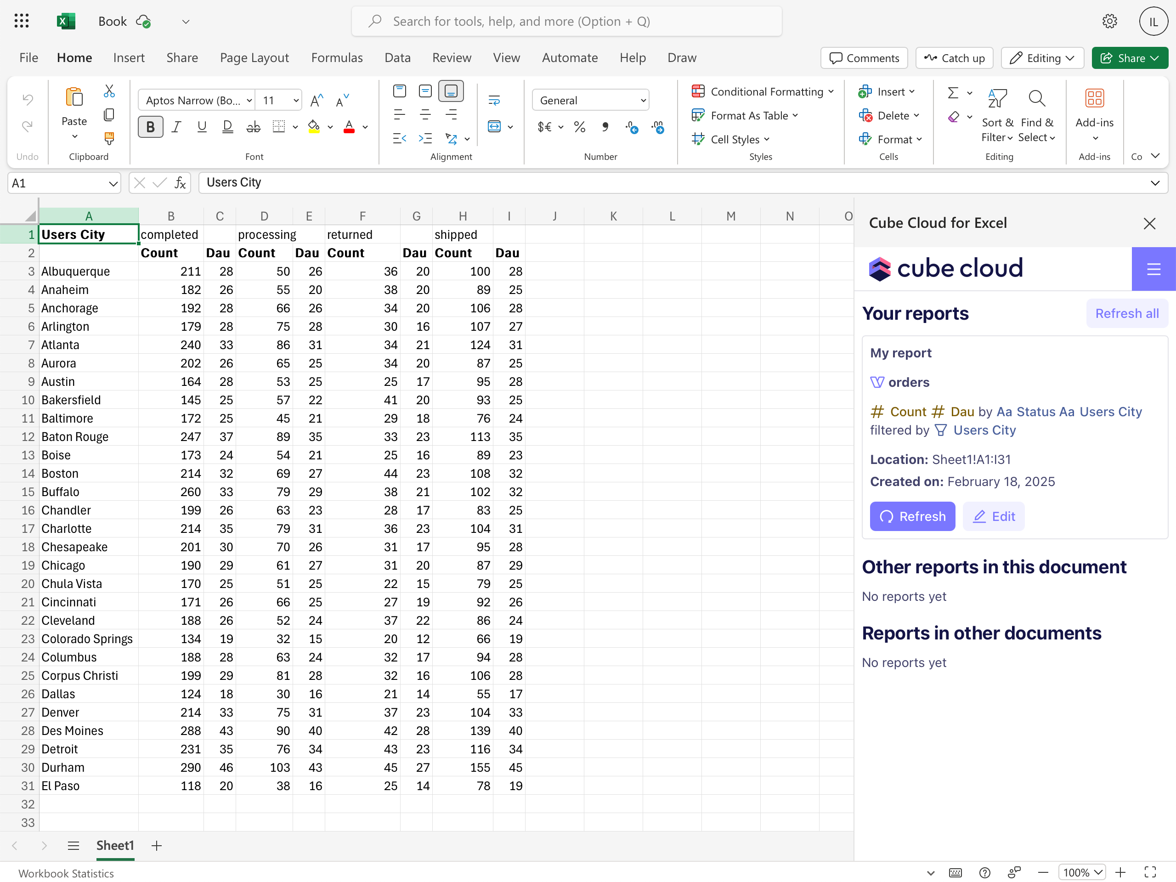Click the Refresh all button
Viewport: 1176px width, 882px height.
coord(1126,314)
